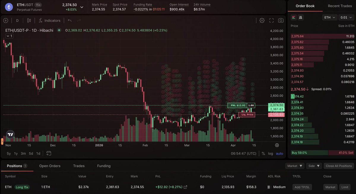Open the time axis settings gear

[x=277, y=145]
